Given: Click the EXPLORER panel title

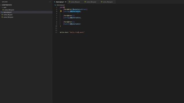Looking at the screenshot, I should tap(5, 2).
